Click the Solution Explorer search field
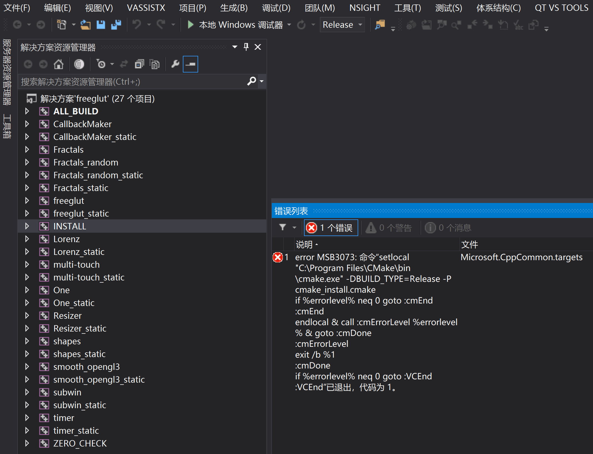The image size is (593, 454). pos(131,82)
